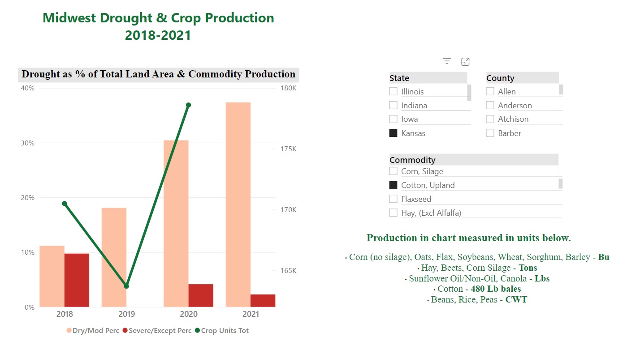
Task: Click the Commodity list scrollbar thumb
Action: (x=560, y=183)
